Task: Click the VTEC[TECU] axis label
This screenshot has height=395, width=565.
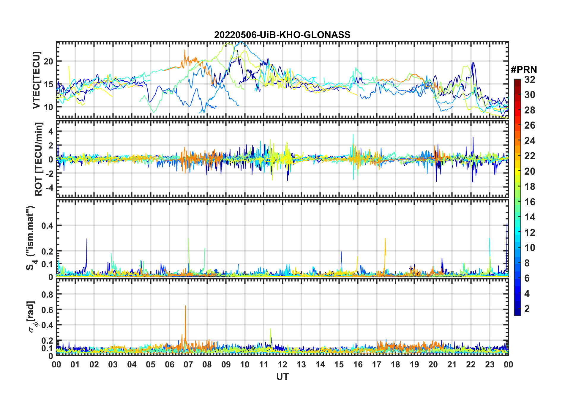Action: [36, 80]
